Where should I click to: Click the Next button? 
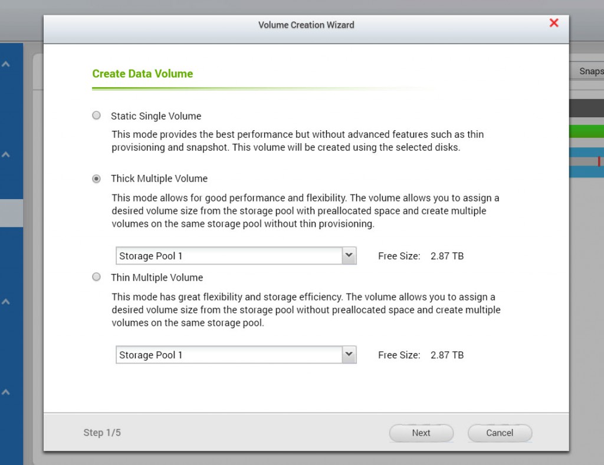(x=421, y=433)
